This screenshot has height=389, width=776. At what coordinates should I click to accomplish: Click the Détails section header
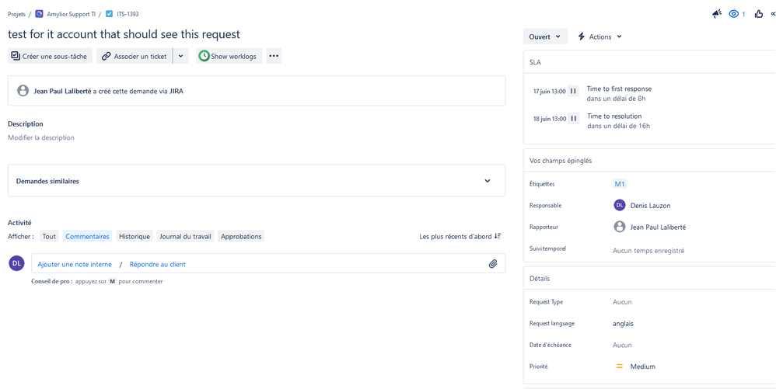(540, 278)
